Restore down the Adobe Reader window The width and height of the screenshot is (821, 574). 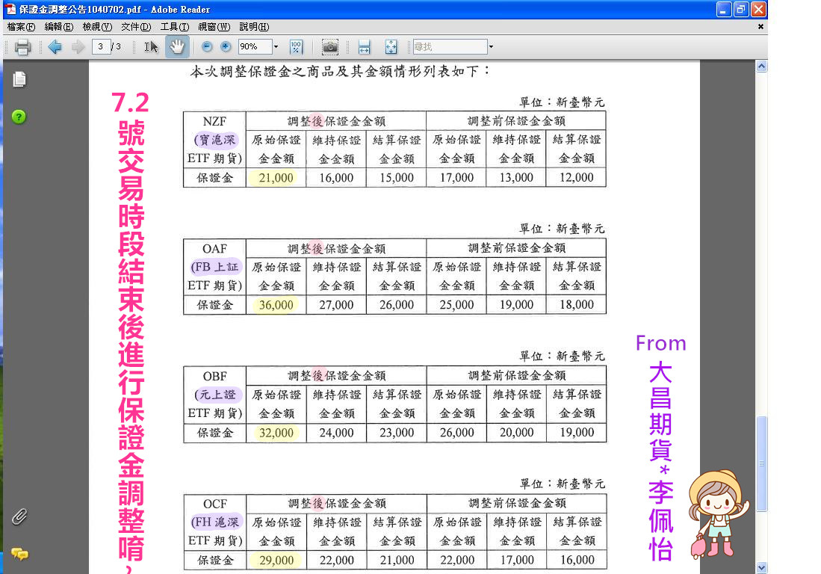click(741, 10)
